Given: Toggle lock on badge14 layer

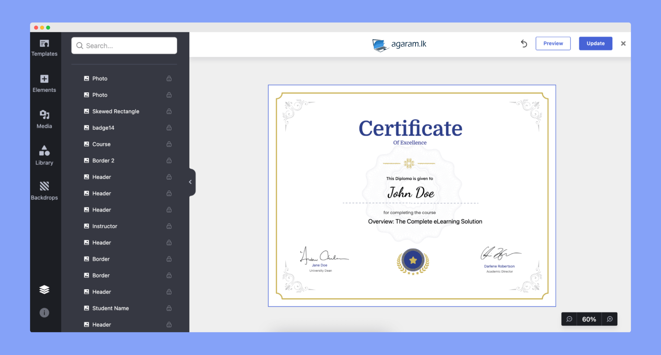Looking at the screenshot, I should coord(169,128).
